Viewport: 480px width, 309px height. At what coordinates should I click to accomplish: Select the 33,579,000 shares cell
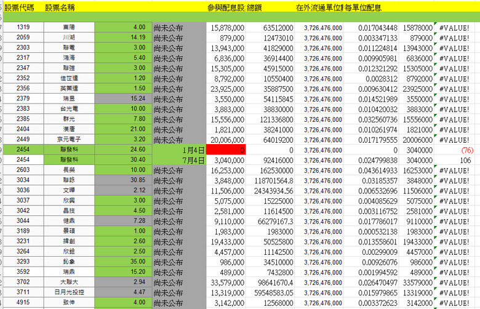(x=226, y=283)
